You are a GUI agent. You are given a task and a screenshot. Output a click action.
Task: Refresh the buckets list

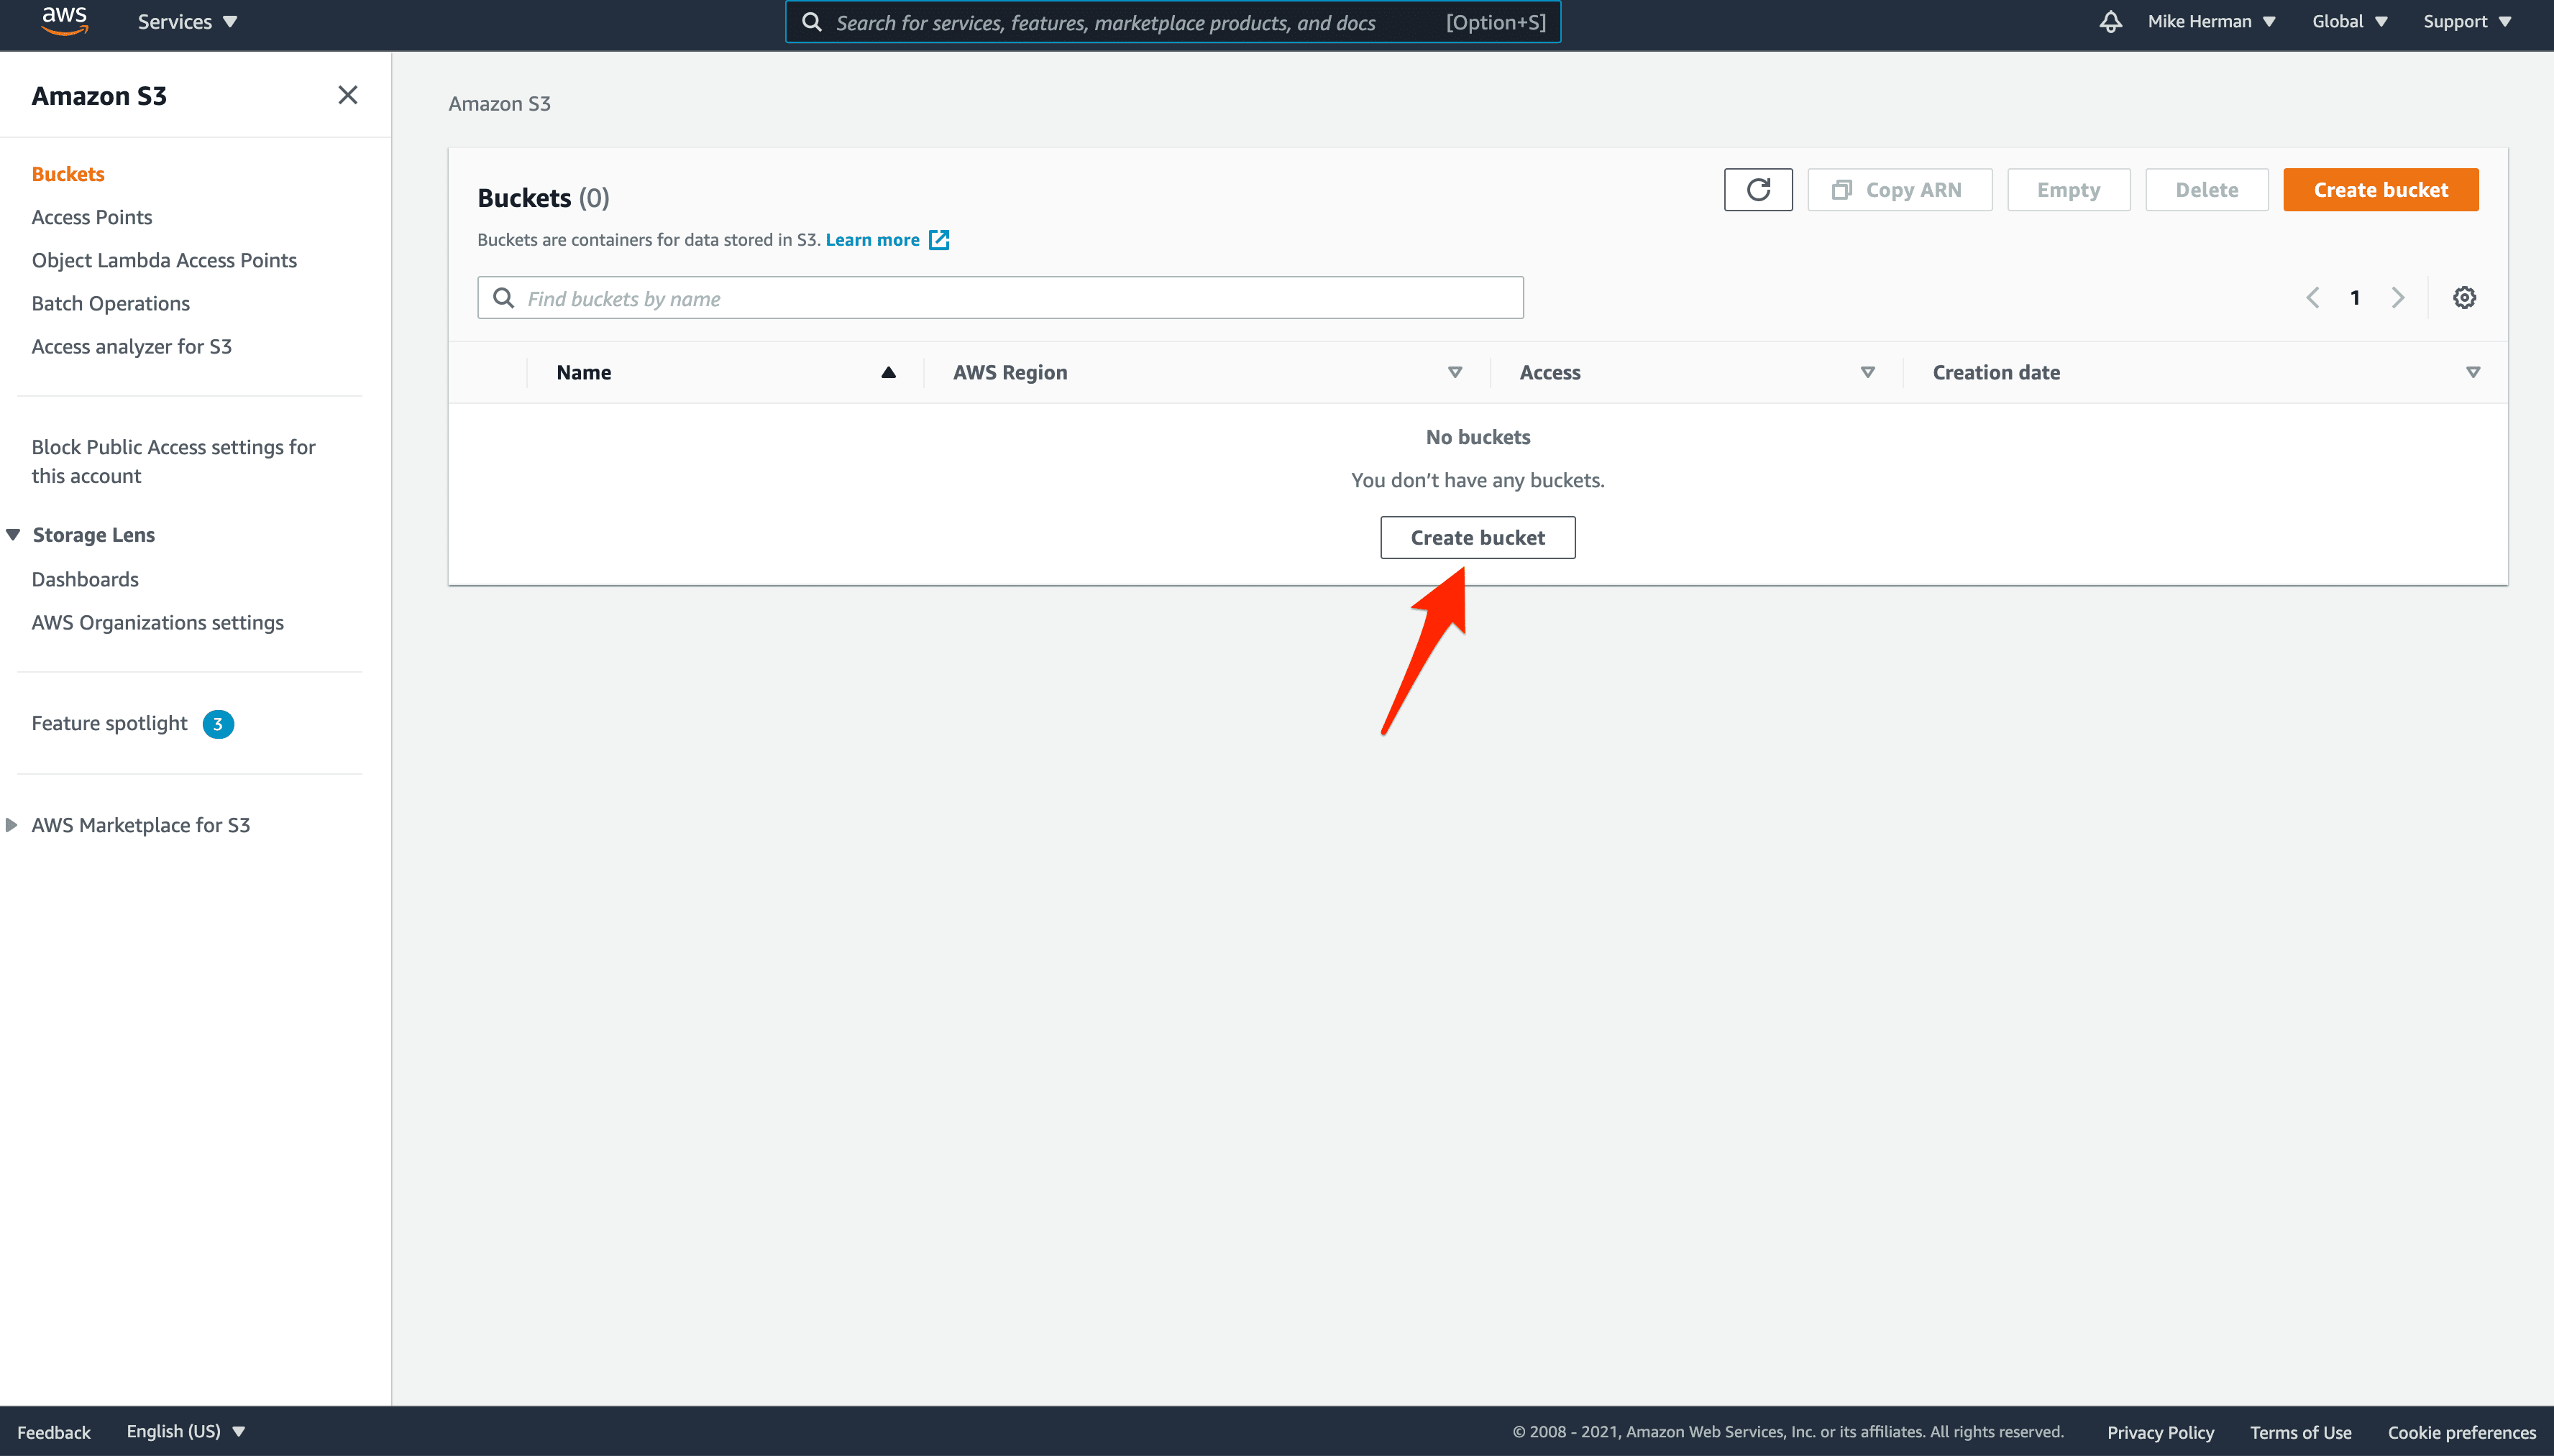1758,189
